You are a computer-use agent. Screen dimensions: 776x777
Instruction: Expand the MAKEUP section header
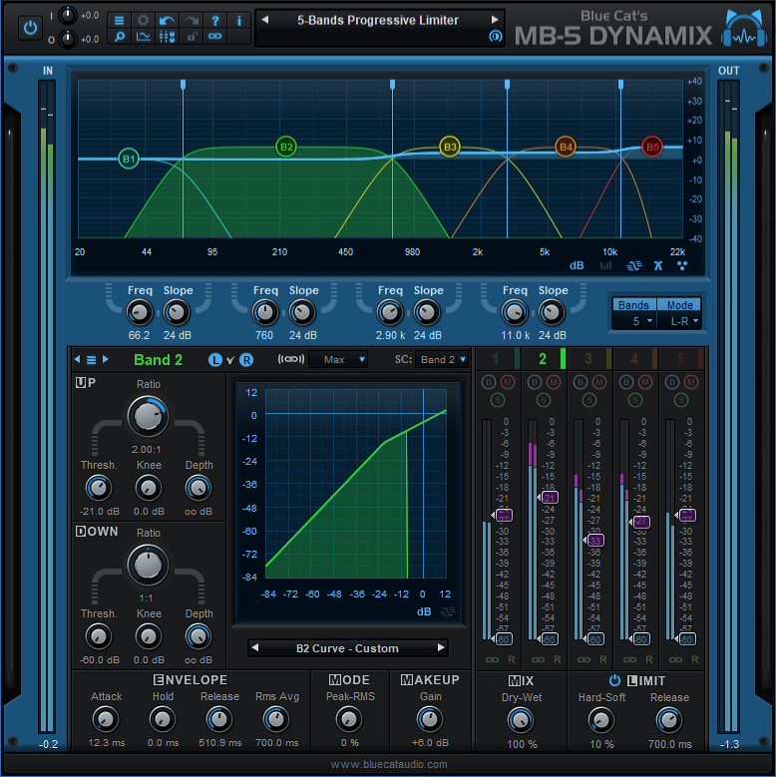point(430,680)
